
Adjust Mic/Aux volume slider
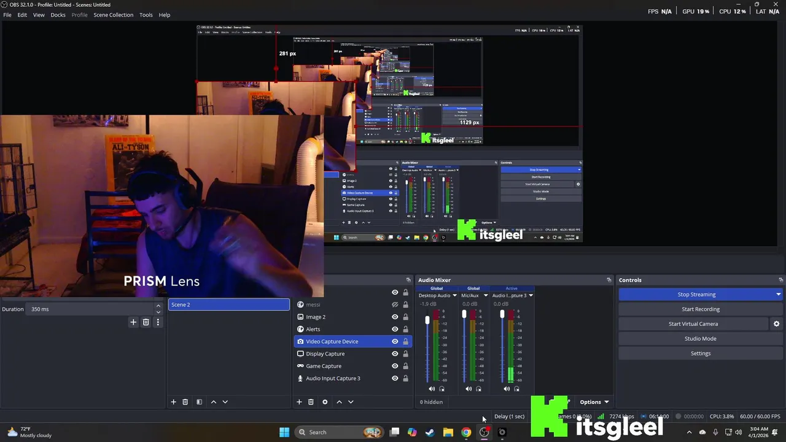click(464, 314)
